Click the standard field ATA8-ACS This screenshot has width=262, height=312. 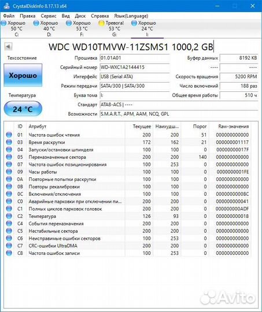pyautogui.click(x=179, y=105)
